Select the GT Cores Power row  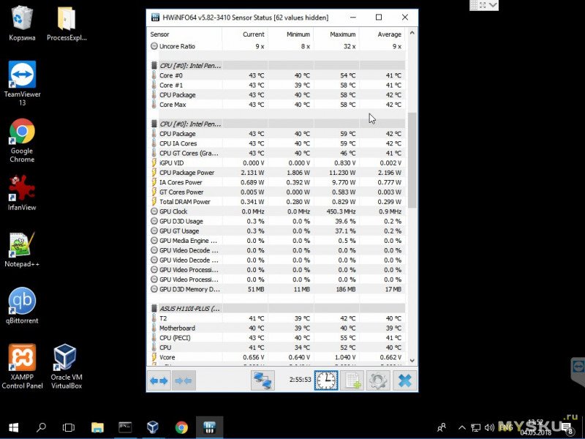pos(276,192)
